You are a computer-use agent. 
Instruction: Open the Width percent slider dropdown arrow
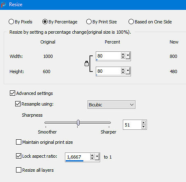[128, 56]
